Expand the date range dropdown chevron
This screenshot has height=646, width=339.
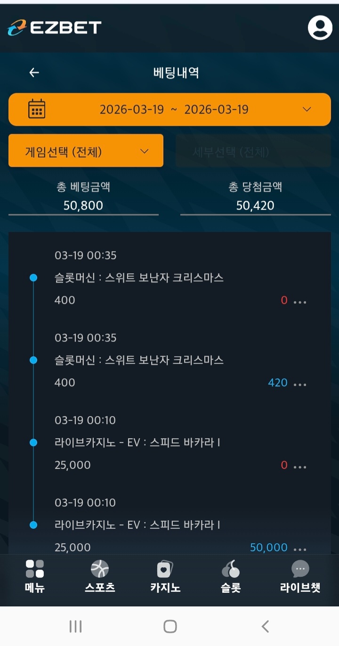(x=307, y=109)
